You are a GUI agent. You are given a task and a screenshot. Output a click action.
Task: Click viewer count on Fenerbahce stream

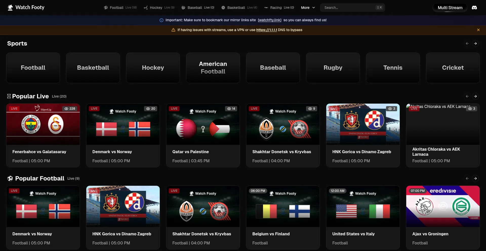[70, 109]
